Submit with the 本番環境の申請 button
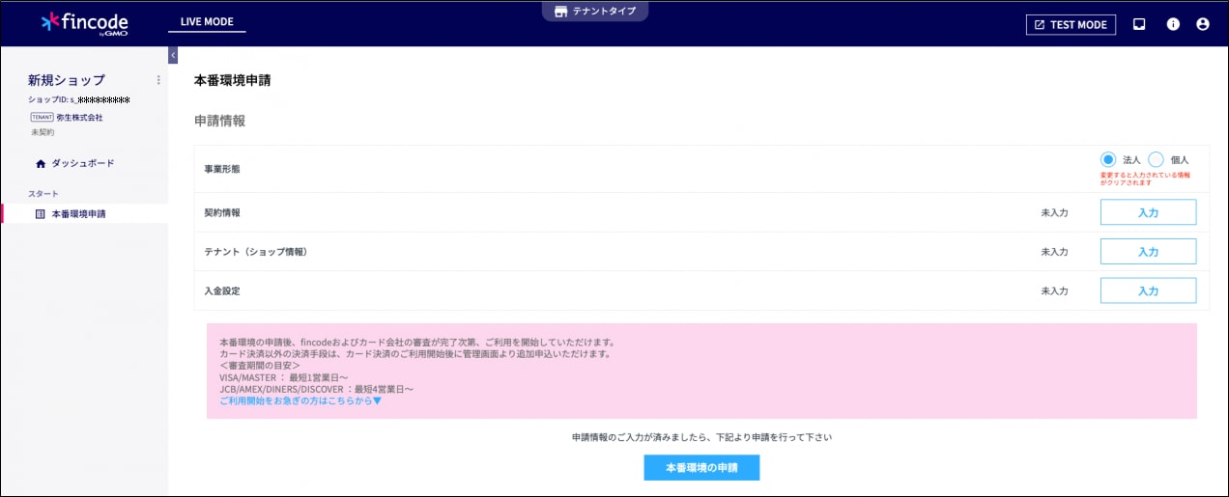The image size is (1229, 497). click(x=701, y=468)
